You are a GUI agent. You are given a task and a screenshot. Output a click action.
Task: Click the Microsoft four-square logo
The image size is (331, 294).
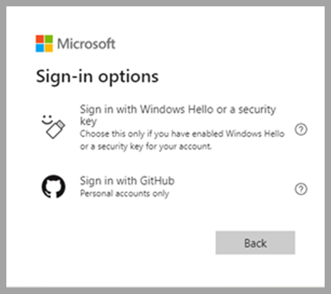point(45,44)
